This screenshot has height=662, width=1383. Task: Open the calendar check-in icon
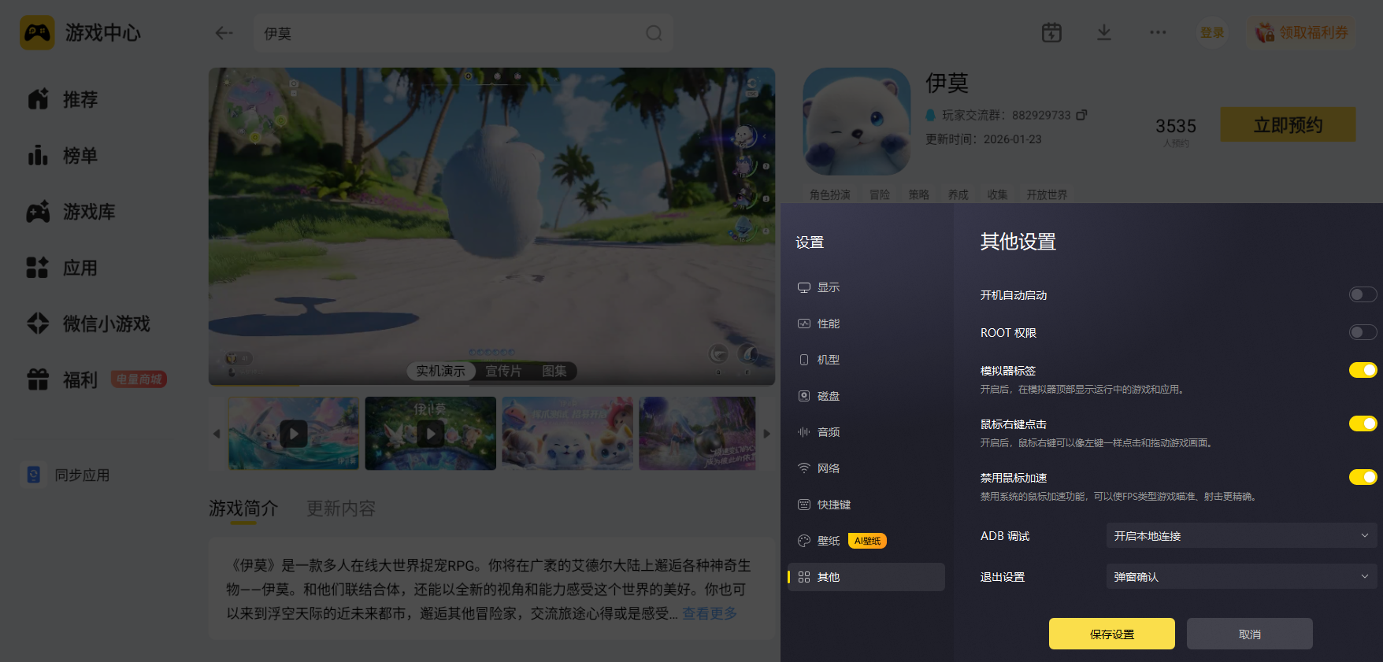pyautogui.click(x=1051, y=32)
